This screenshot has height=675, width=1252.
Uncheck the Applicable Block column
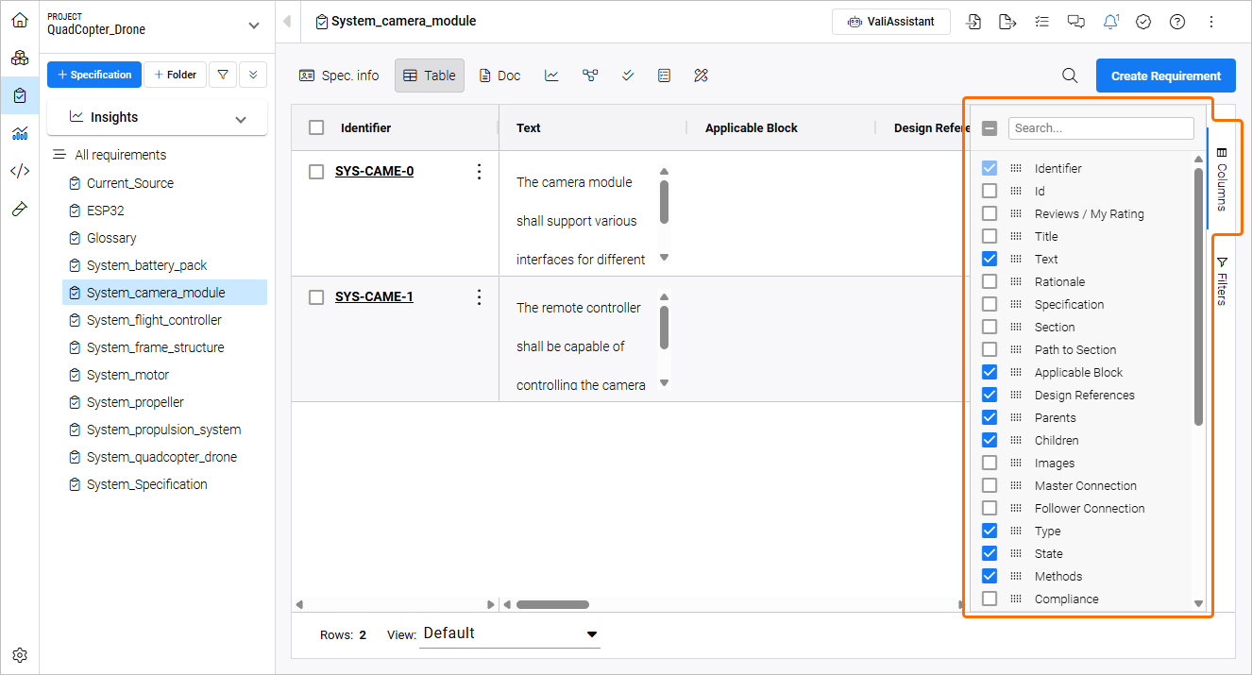tap(990, 372)
